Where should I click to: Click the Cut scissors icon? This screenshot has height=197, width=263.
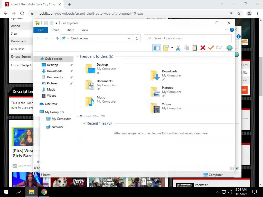tap(178, 48)
